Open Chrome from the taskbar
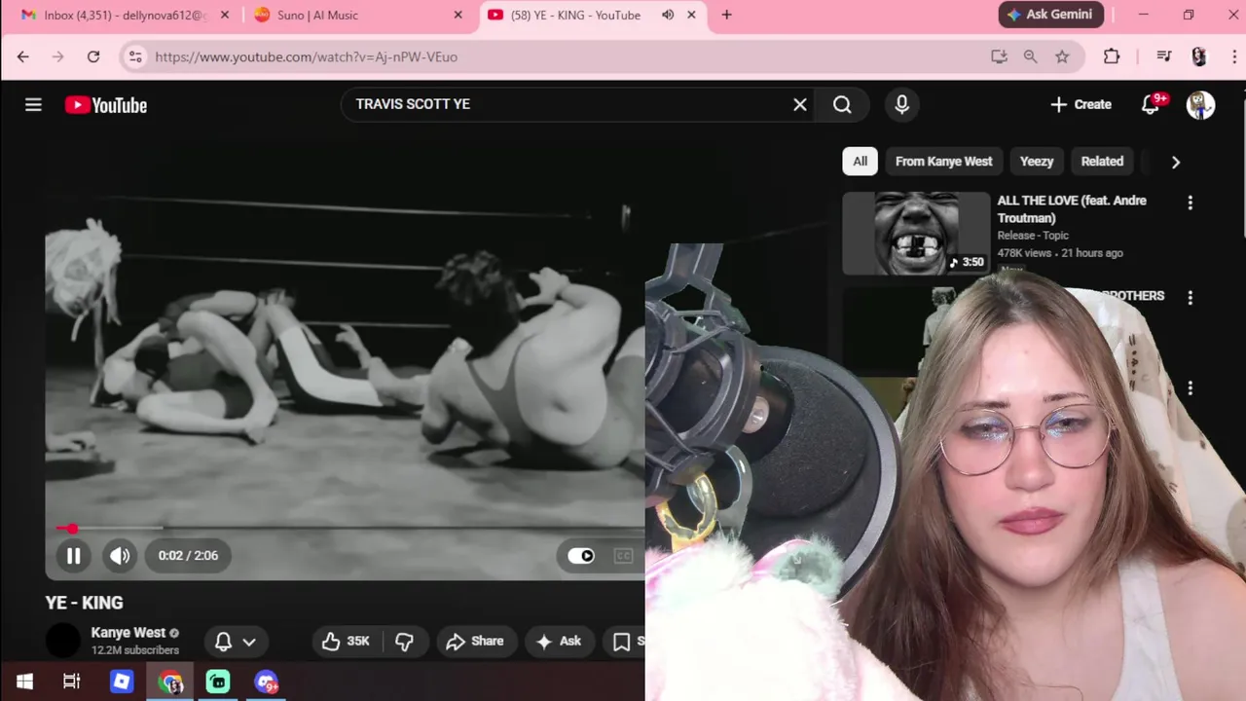 [170, 682]
